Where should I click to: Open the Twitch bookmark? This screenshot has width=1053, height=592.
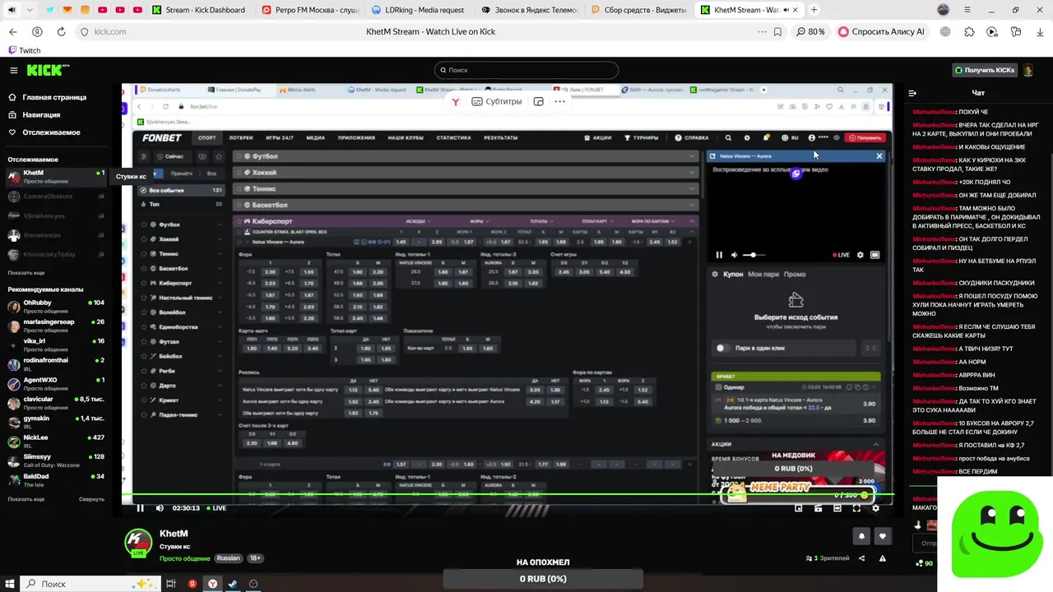tap(25, 50)
